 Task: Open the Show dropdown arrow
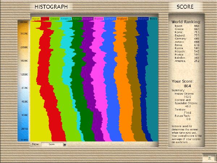tap(65, 144)
